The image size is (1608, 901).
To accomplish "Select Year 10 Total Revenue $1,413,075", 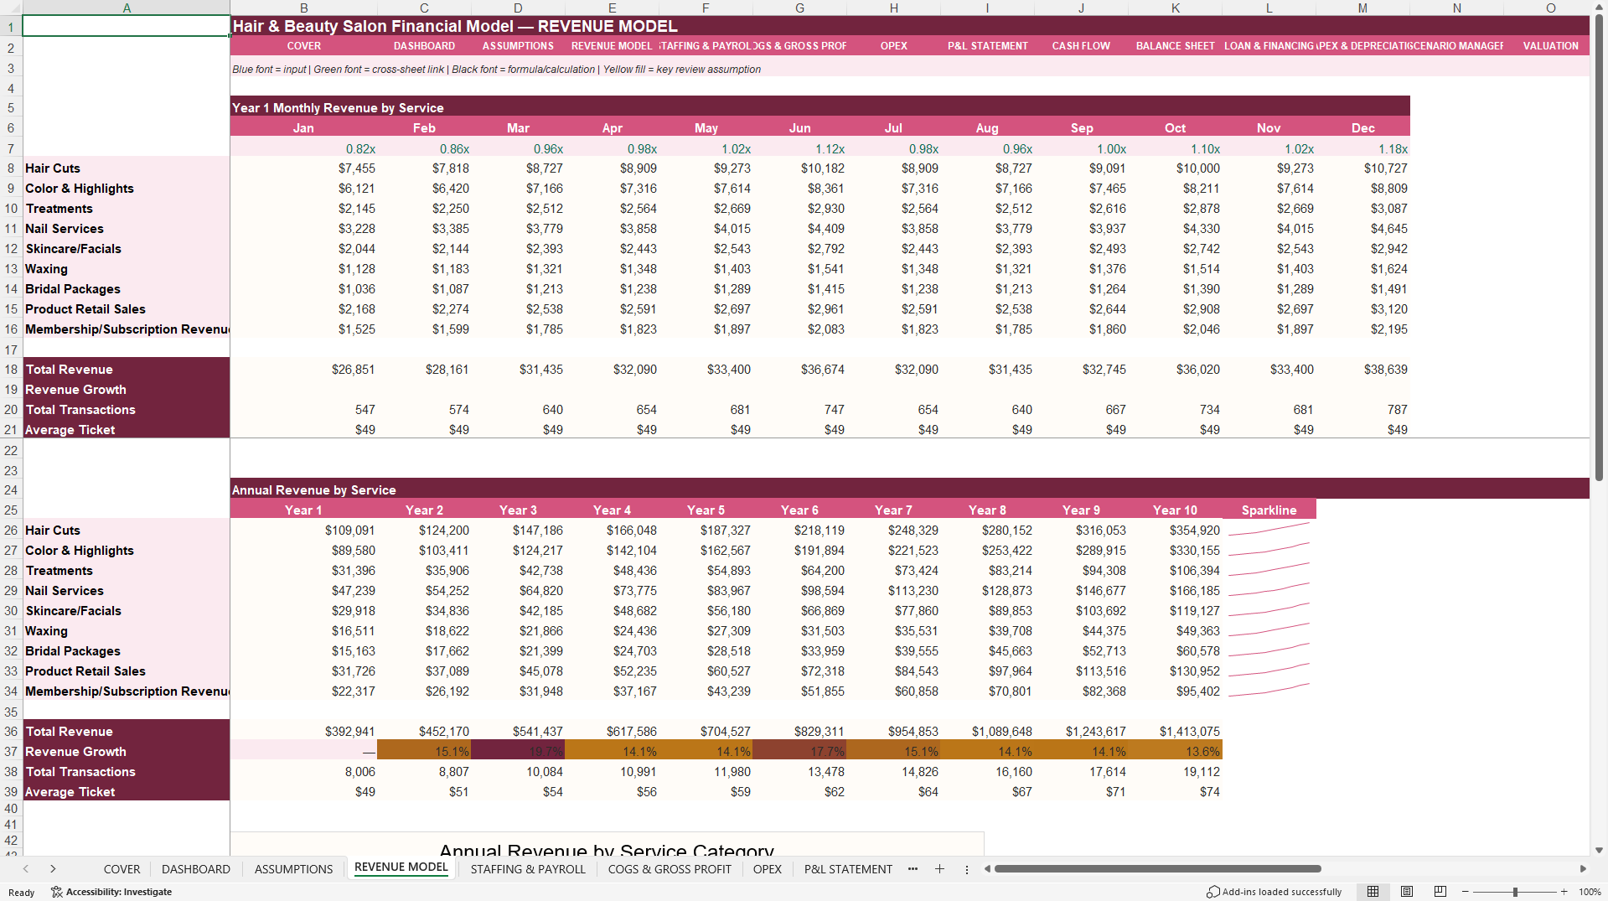I will 1175,732.
